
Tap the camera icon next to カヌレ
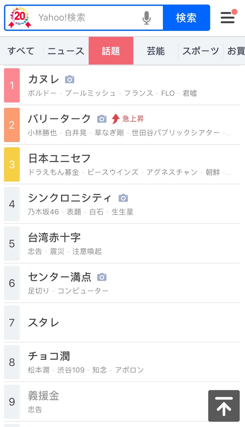click(x=70, y=79)
